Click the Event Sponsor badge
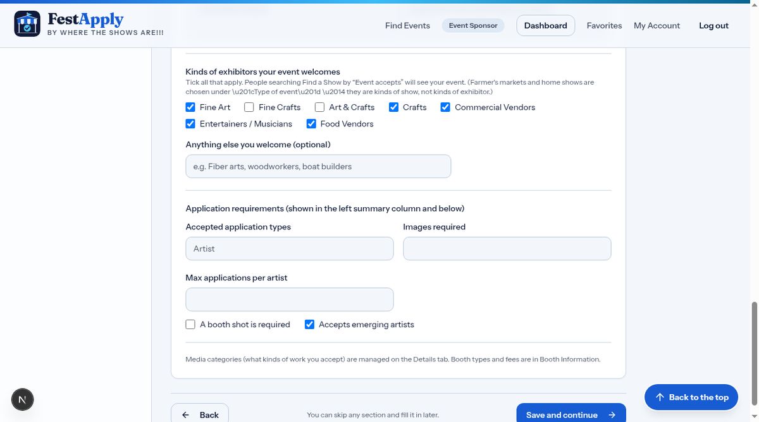 (473, 26)
